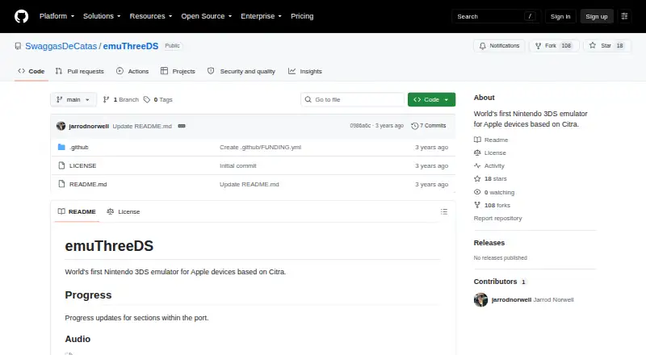
Task: Switch to the Pull requests tab
Action: point(79,71)
